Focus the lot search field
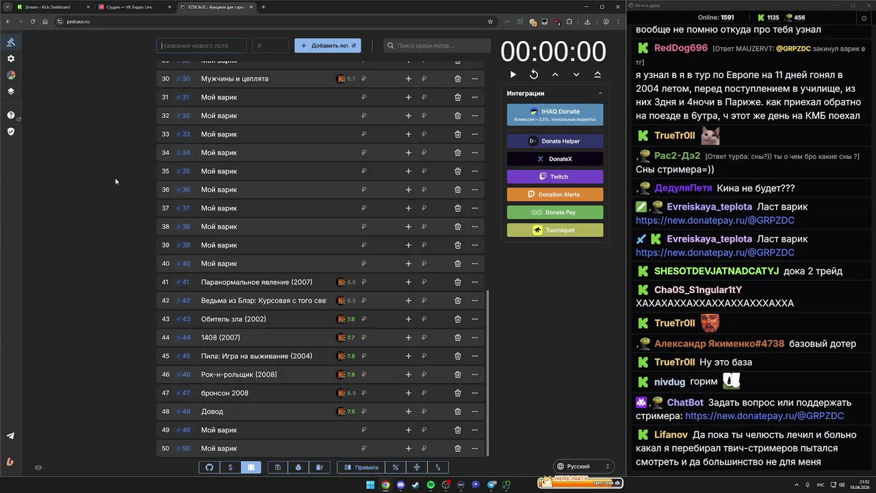Screen dimensions: 876x493 point(437,46)
